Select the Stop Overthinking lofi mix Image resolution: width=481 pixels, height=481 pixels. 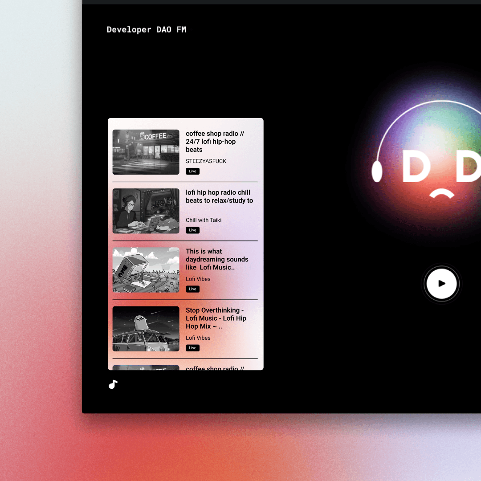(x=216, y=318)
